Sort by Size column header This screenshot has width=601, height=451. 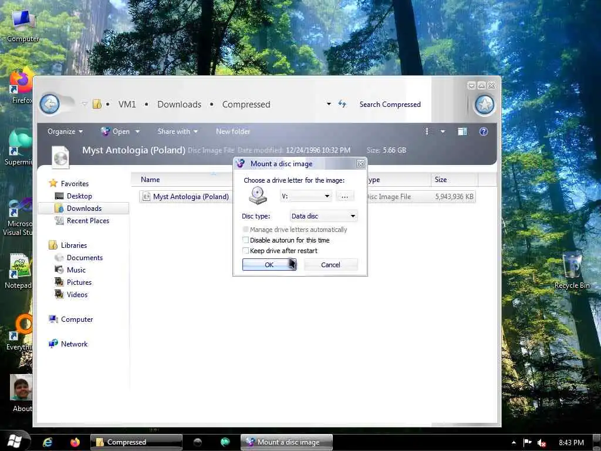pos(454,180)
